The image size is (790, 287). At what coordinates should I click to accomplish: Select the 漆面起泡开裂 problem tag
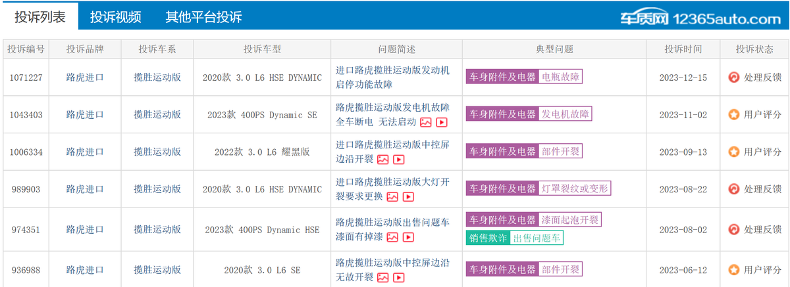570,219
